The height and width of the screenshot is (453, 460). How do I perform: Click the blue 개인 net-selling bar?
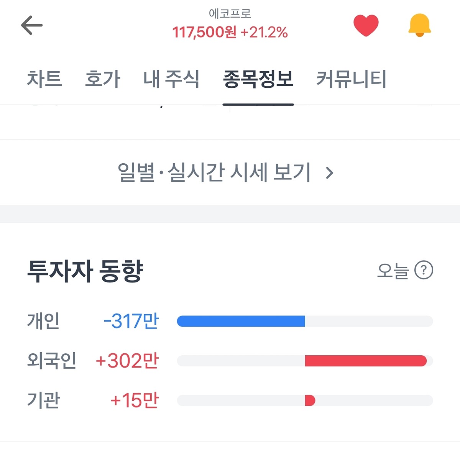click(241, 321)
